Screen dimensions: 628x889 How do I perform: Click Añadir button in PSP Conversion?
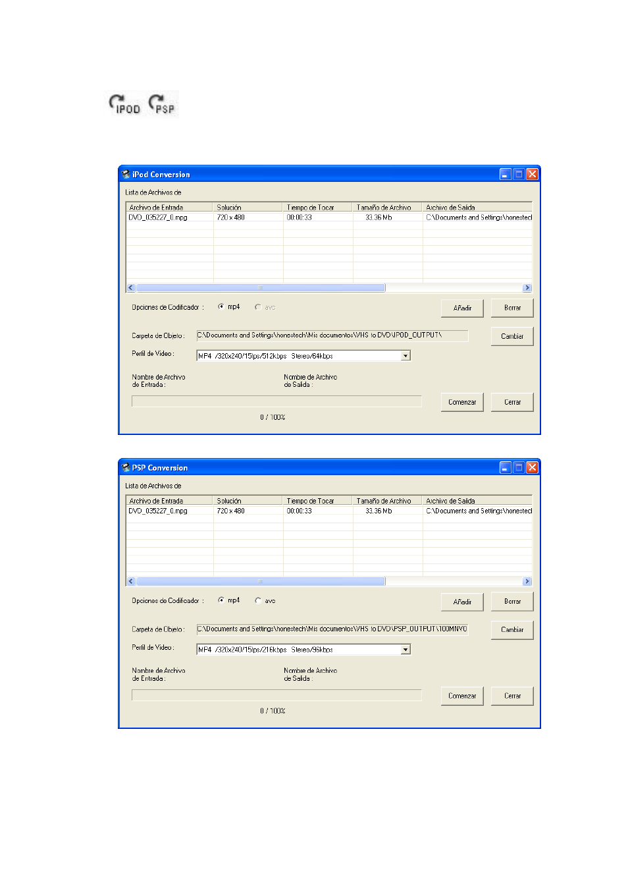pos(462,601)
